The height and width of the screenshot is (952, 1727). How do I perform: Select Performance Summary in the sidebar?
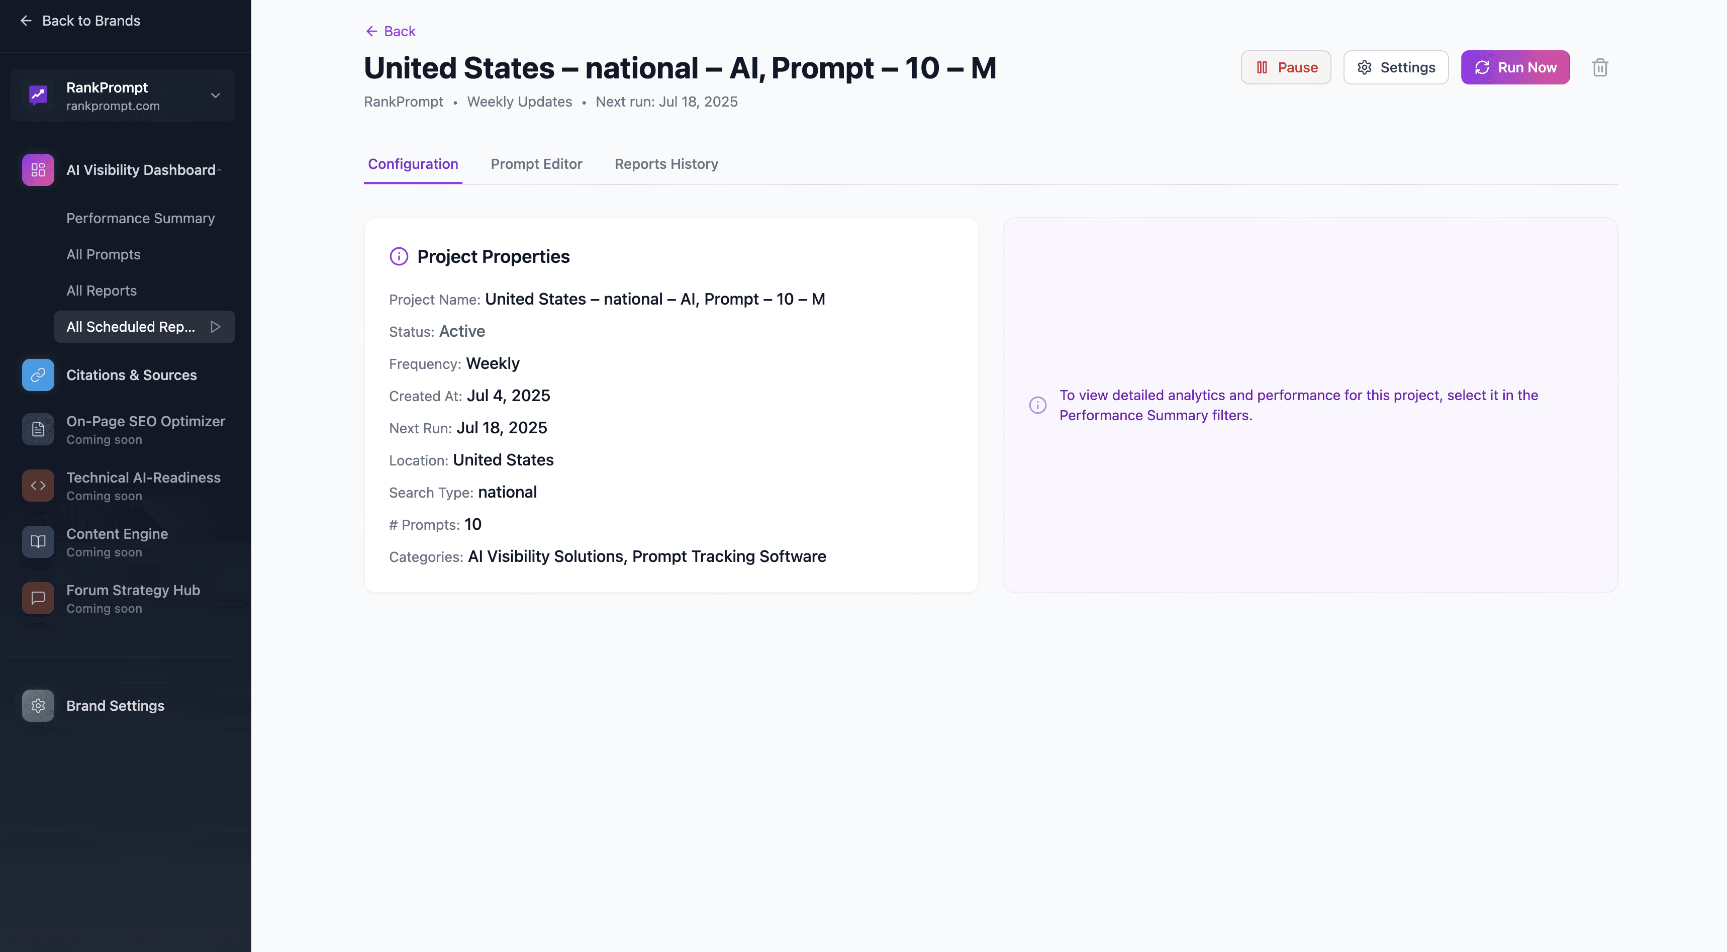click(x=140, y=219)
